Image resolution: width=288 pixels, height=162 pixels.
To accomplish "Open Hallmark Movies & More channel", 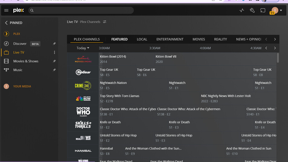I will pos(83,59).
